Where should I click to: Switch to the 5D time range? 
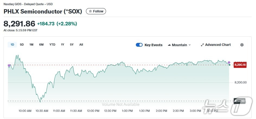click(22, 45)
